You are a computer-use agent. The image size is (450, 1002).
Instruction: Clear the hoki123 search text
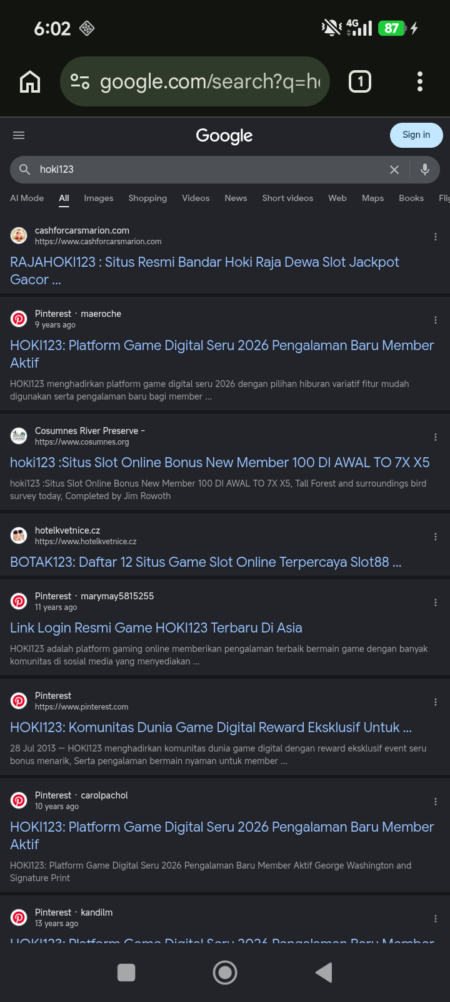coord(394,170)
